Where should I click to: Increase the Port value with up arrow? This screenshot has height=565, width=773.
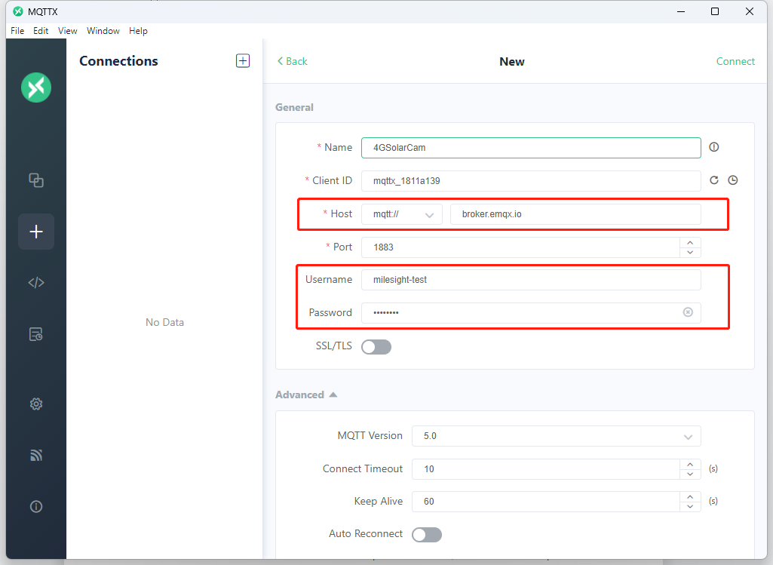pos(690,243)
